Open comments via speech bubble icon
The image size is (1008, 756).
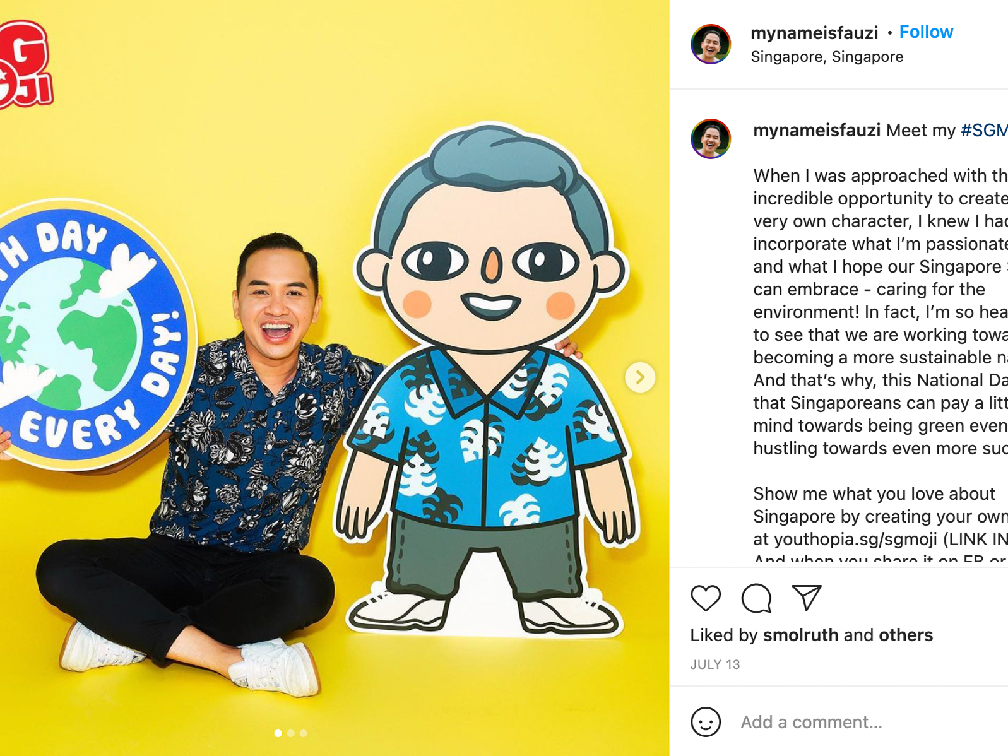756,598
